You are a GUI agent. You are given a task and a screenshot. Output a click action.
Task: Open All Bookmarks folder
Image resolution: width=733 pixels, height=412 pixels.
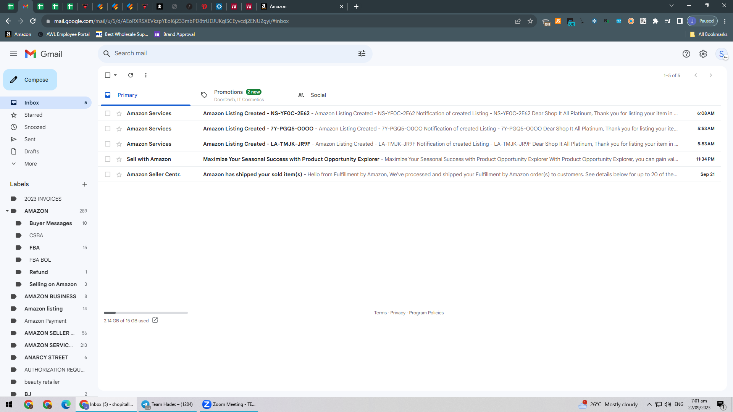click(x=709, y=34)
